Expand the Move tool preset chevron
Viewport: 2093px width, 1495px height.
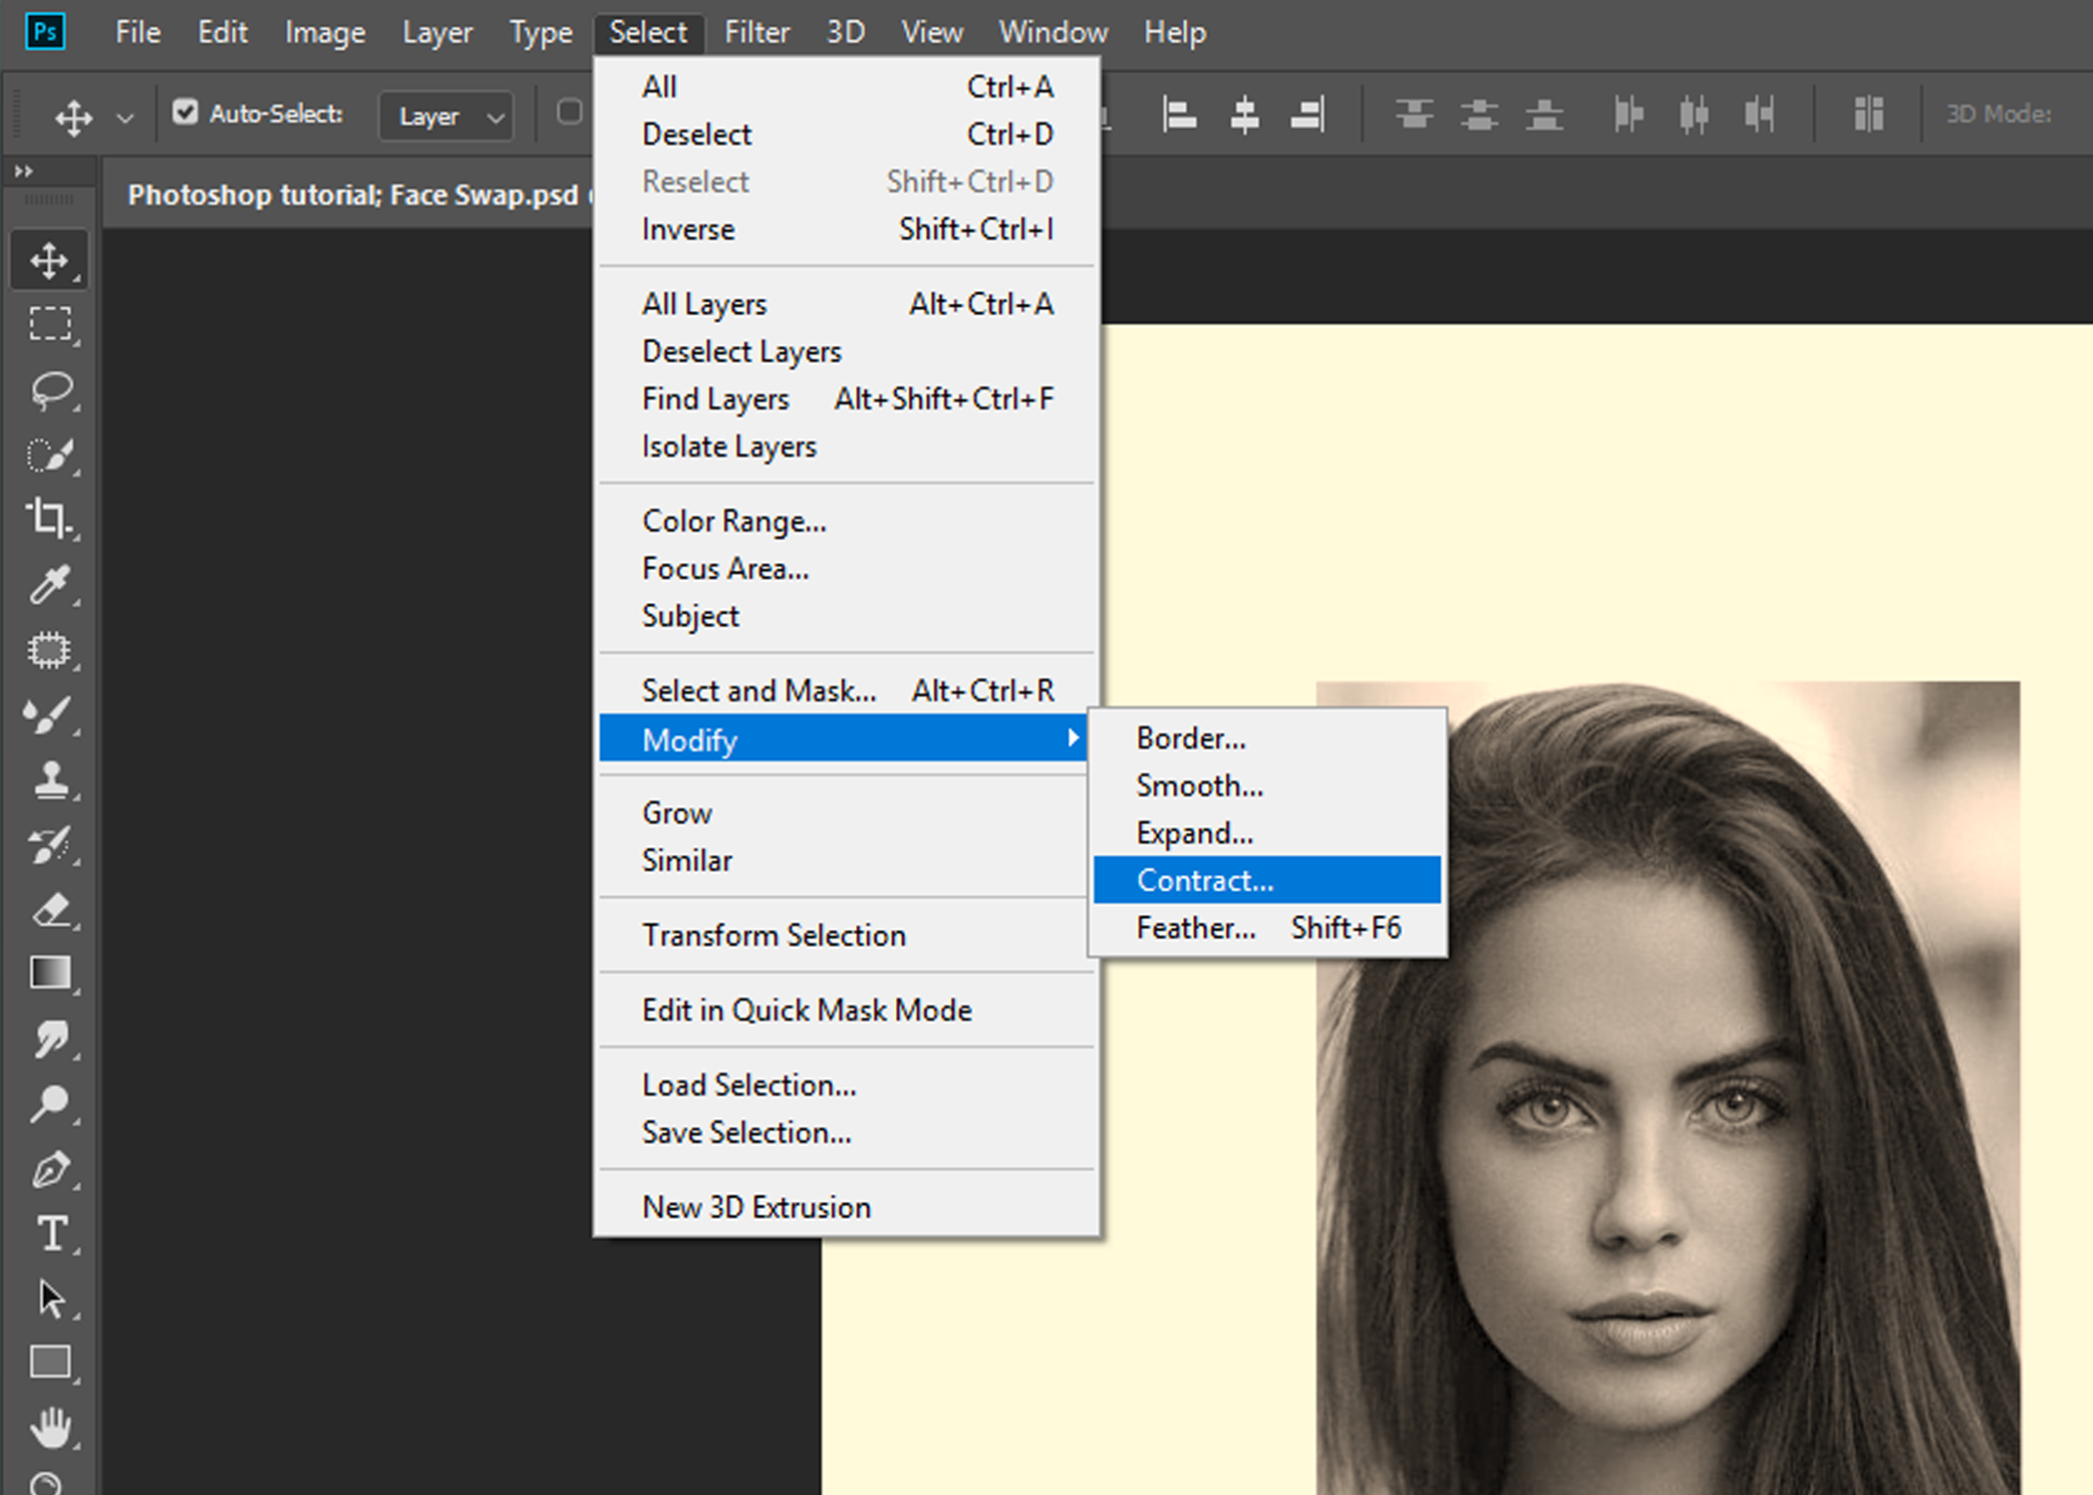tap(124, 116)
